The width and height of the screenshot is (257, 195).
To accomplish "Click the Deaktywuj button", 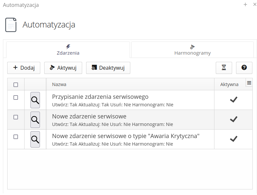I will 108,68.
